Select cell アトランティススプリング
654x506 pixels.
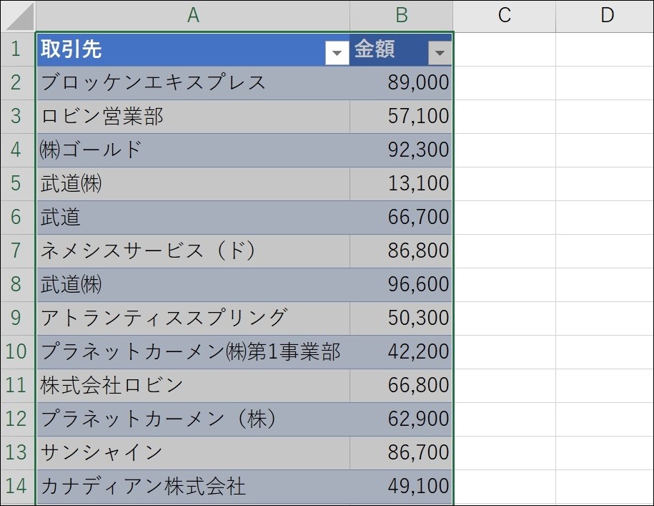point(193,318)
